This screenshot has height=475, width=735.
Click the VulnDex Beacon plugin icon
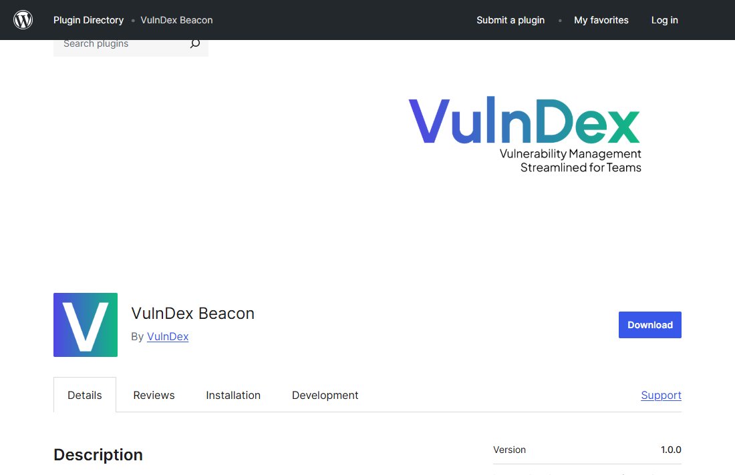coord(85,325)
